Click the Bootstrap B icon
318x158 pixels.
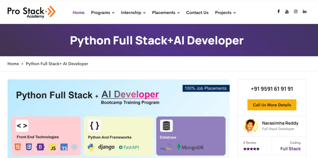click(40, 147)
